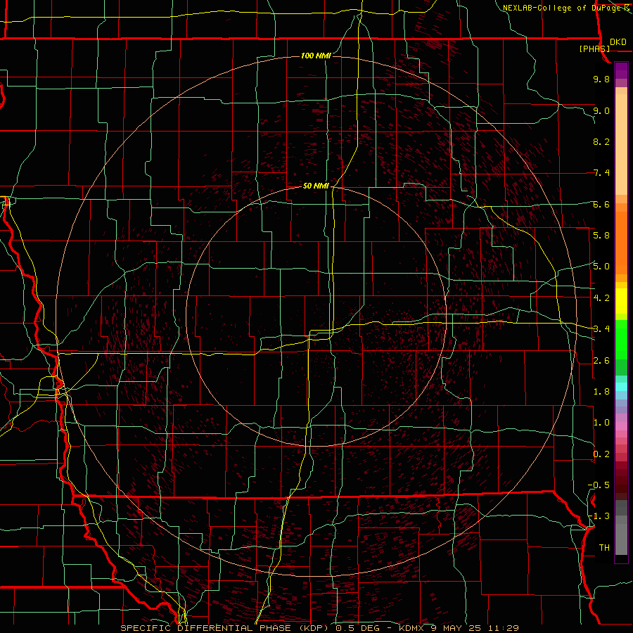Click the '50 NMI' range ring label
Viewport: 633px width, 633px height.
pos(316,186)
